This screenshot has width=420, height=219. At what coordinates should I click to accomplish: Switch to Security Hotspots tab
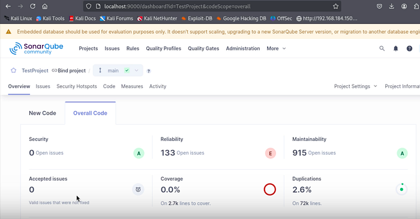(77, 86)
